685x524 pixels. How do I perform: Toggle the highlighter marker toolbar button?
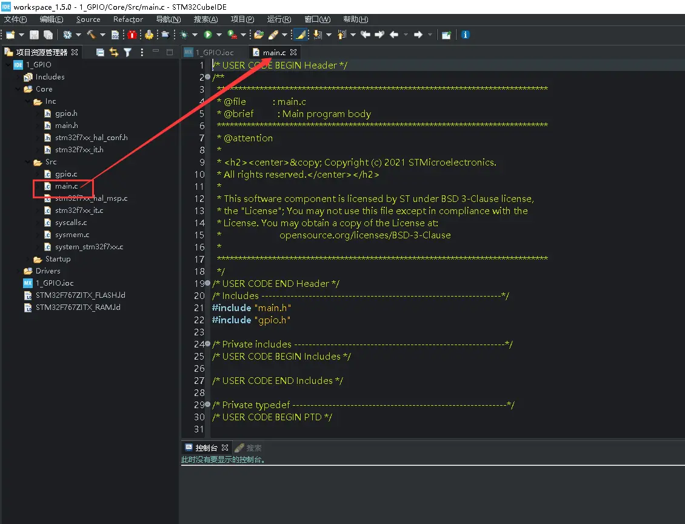click(x=299, y=35)
